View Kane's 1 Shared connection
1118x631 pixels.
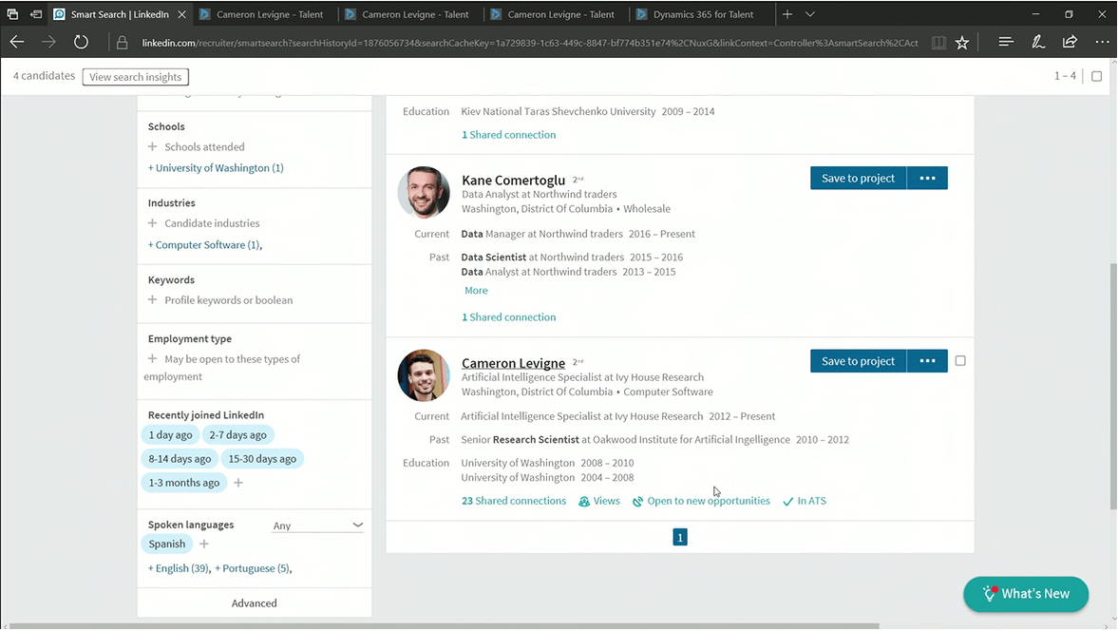[x=509, y=317]
